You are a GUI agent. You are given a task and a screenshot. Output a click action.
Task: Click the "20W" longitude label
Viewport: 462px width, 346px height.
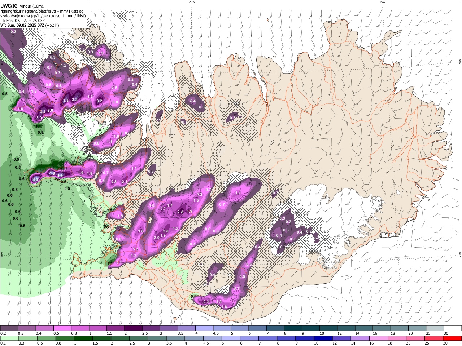click(x=192, y=2)
